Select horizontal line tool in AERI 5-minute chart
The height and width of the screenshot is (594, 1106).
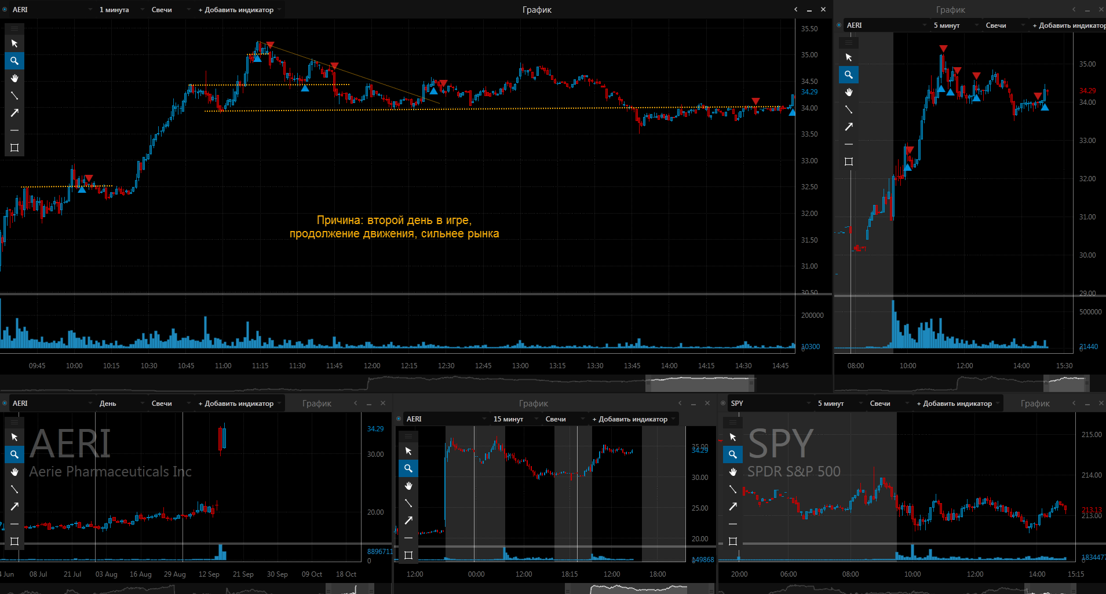pyautogui.click(x=849, y=144)
